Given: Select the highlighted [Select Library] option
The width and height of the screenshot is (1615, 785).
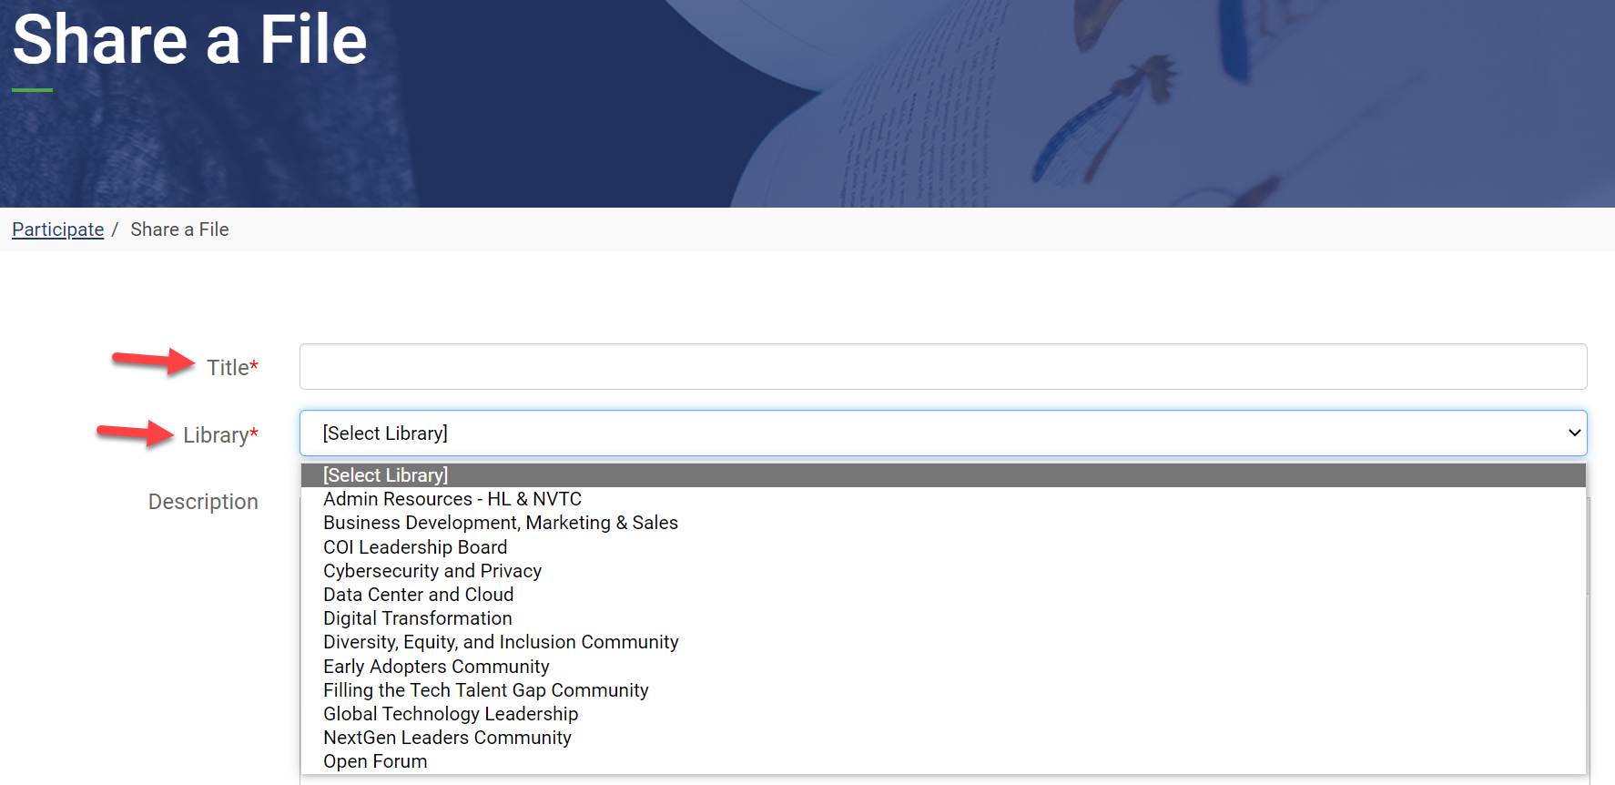Looking at the screenshot, I should click(943, 475).
